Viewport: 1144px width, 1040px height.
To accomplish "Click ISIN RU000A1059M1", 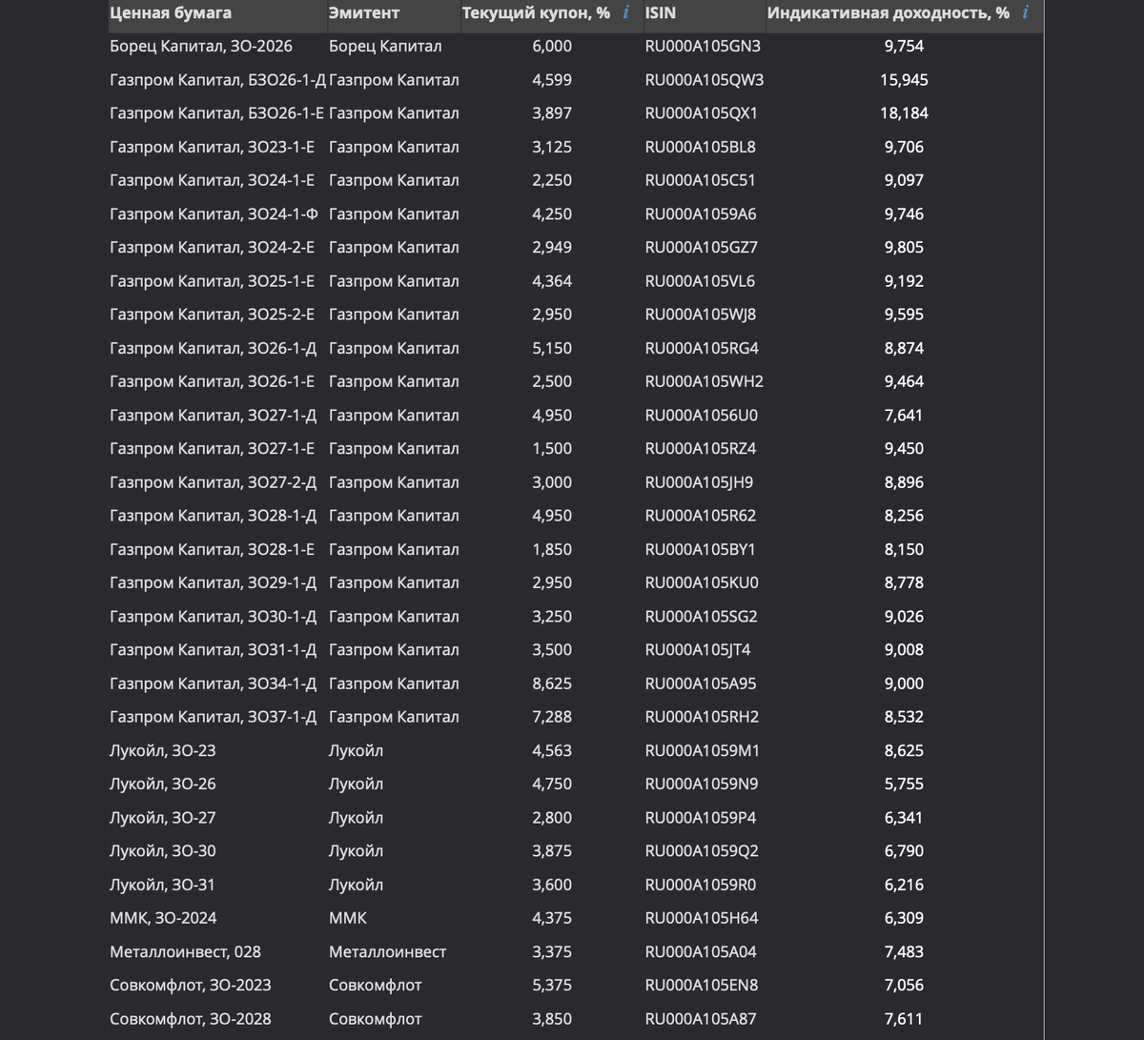I will [703, 751].
